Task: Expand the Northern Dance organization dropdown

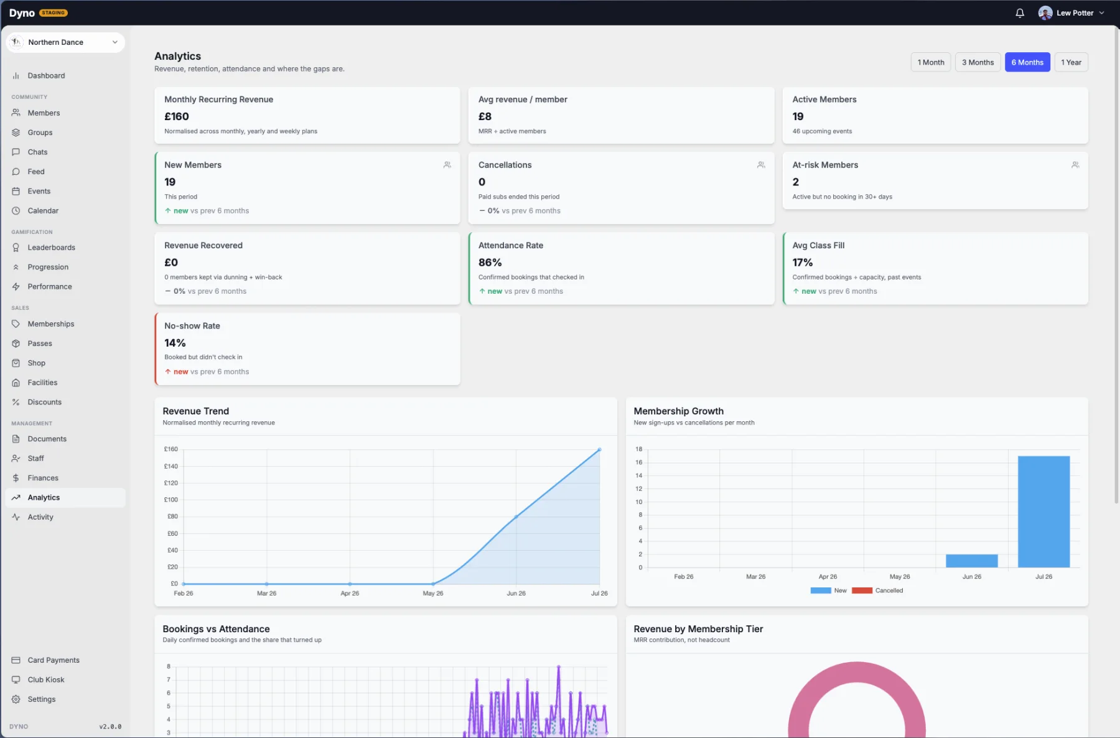Action: 65,42
